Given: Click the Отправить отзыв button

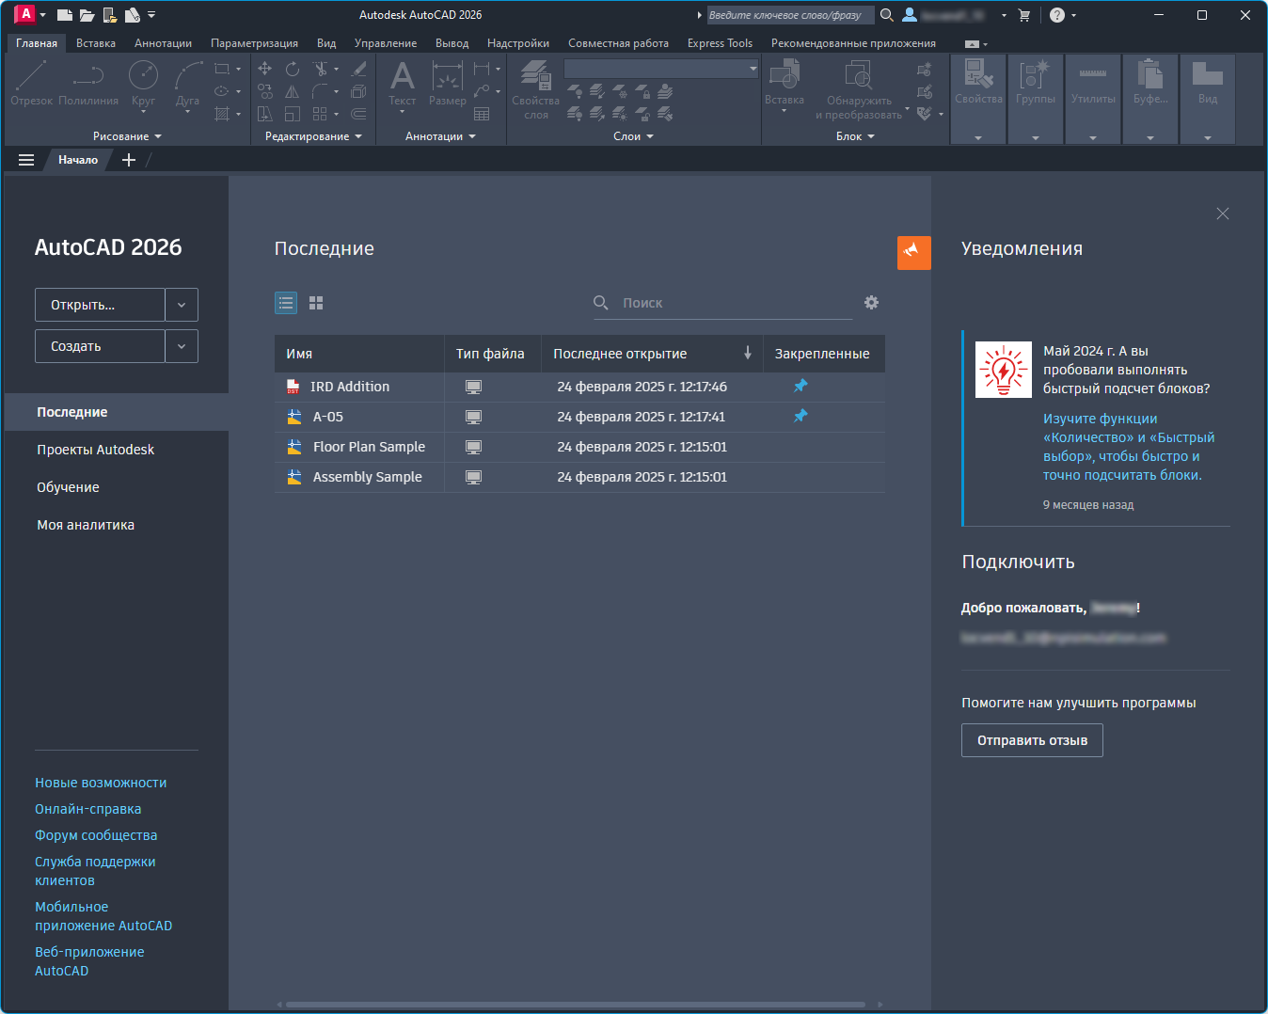Looking at the screenshot, I should tap(1032, 740).
